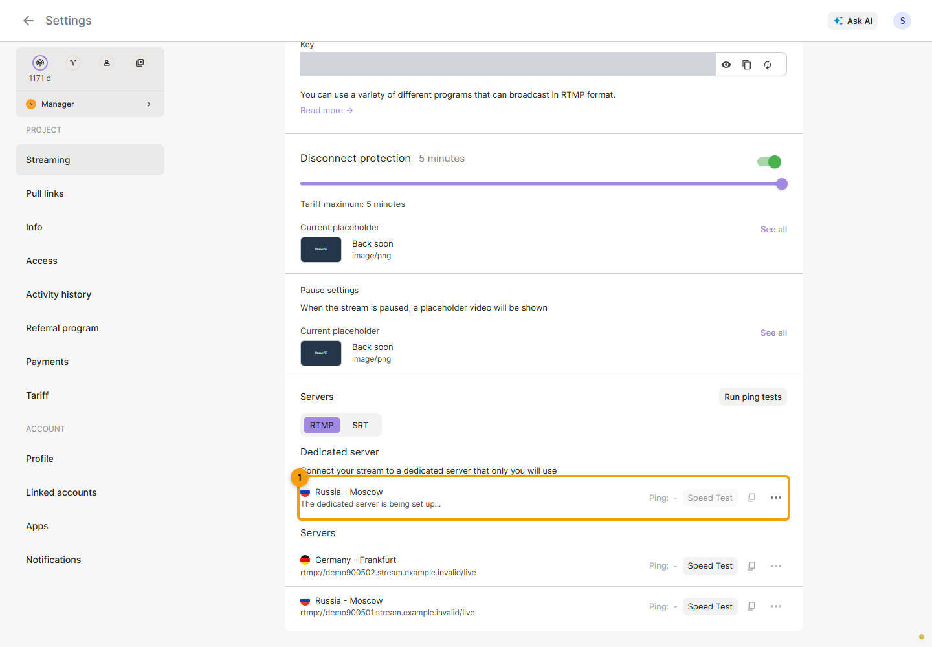Go to the Apps section
Image resolution: width=932 pixels, height=647 pixels.
[90, 526]
